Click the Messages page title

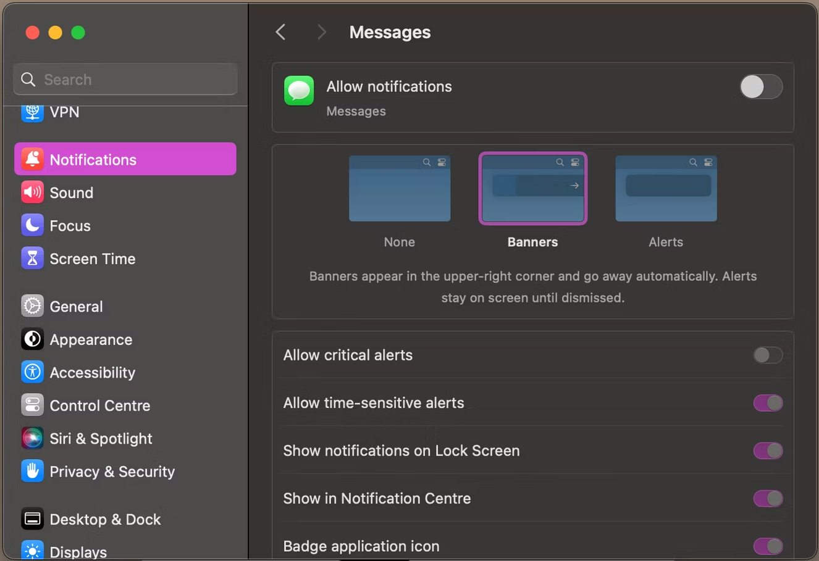[390, 32]
